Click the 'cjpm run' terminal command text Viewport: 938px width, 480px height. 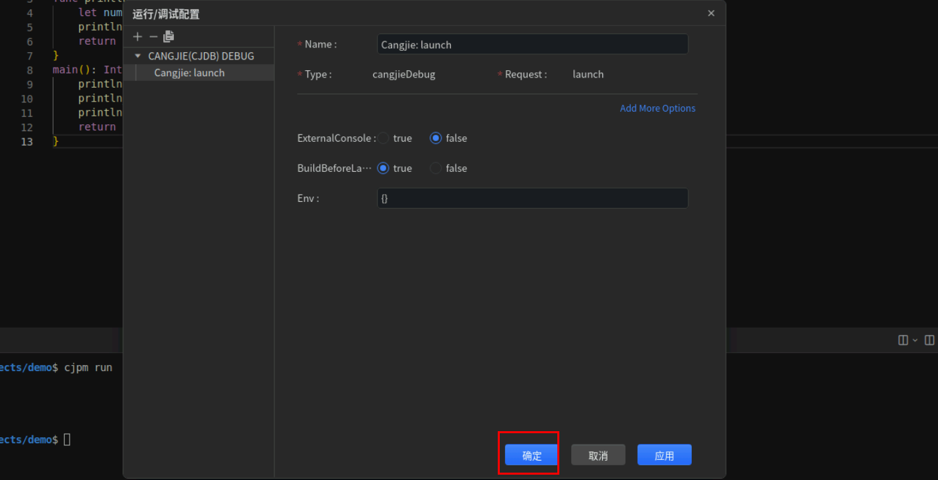(x=88, y=368)
